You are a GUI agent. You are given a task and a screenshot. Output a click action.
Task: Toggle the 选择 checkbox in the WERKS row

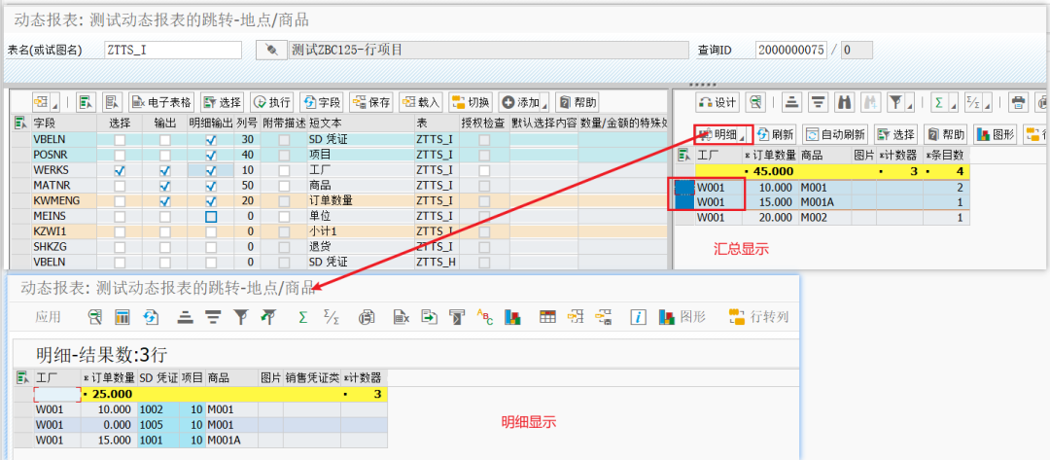point(120,171)
